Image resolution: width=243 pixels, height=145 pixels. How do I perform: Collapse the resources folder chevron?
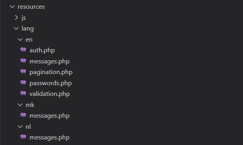[12, 7]
